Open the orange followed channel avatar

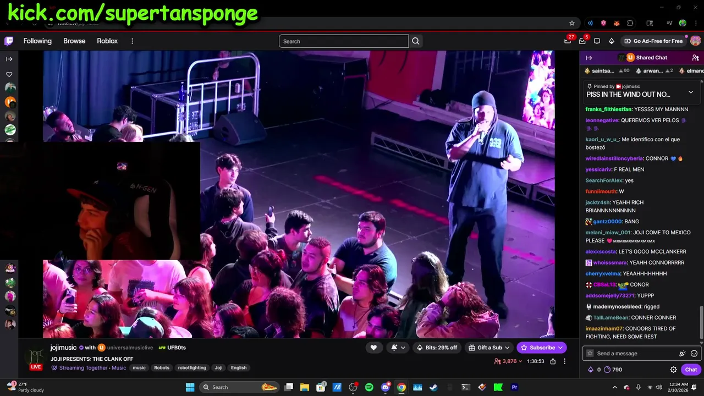tap(10, 102)
